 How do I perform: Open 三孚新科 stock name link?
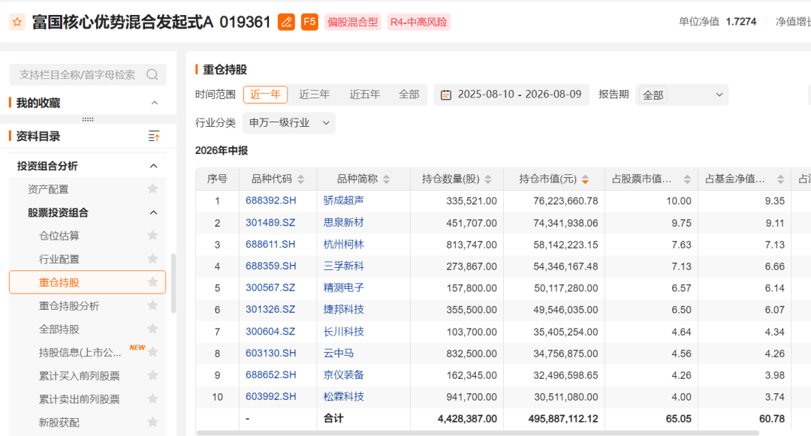pyautogui.click(x=343, y=266)
